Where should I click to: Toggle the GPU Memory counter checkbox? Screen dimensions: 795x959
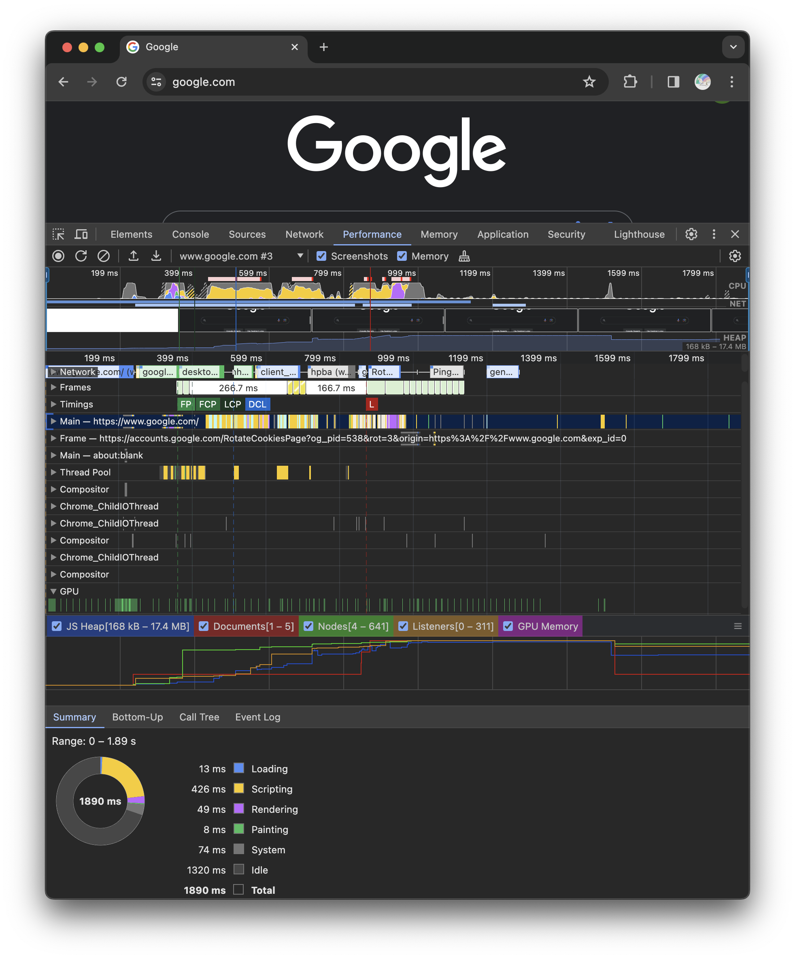click(508, 626)
